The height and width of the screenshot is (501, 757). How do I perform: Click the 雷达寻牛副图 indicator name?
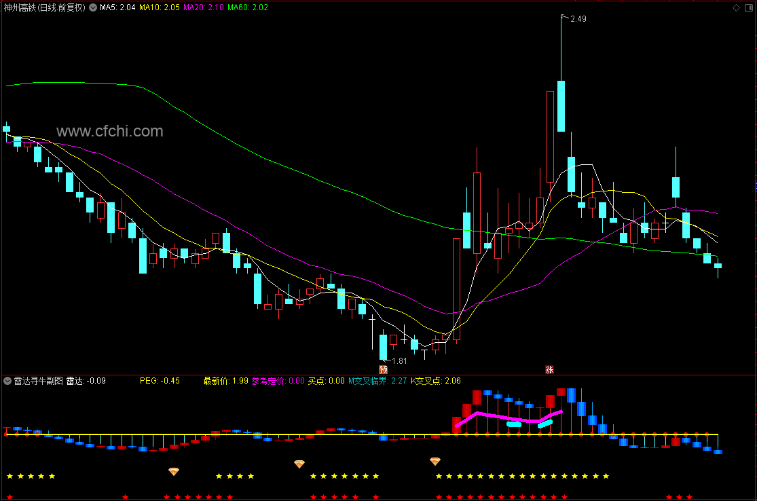[38, 381]
